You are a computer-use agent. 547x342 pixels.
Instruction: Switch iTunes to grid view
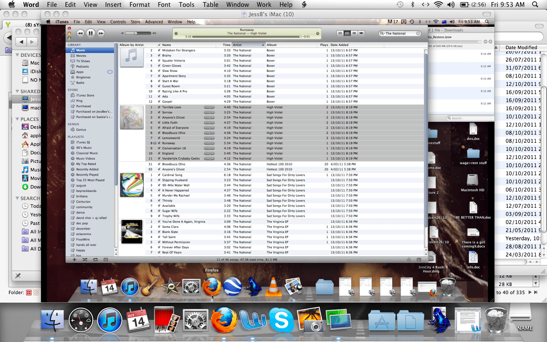pyautogui.click(x=354, y=33)
